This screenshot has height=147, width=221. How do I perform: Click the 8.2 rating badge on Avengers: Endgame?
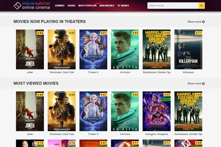pos(167,95)
